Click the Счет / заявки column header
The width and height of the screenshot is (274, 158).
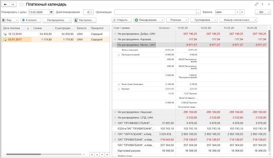pos(134,28)
